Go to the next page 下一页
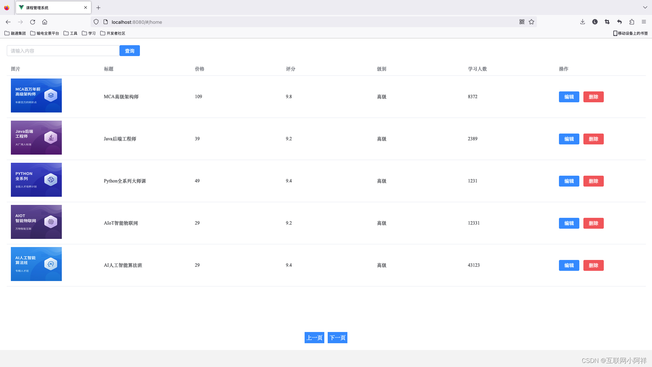The height and width of the screenshot is (367, 652). pyautogui.click(x=337, y=338)
